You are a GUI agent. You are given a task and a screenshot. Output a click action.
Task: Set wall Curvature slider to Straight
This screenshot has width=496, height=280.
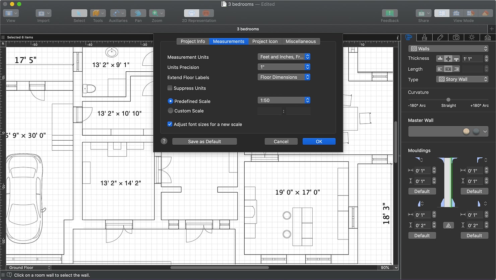(448, 99)
